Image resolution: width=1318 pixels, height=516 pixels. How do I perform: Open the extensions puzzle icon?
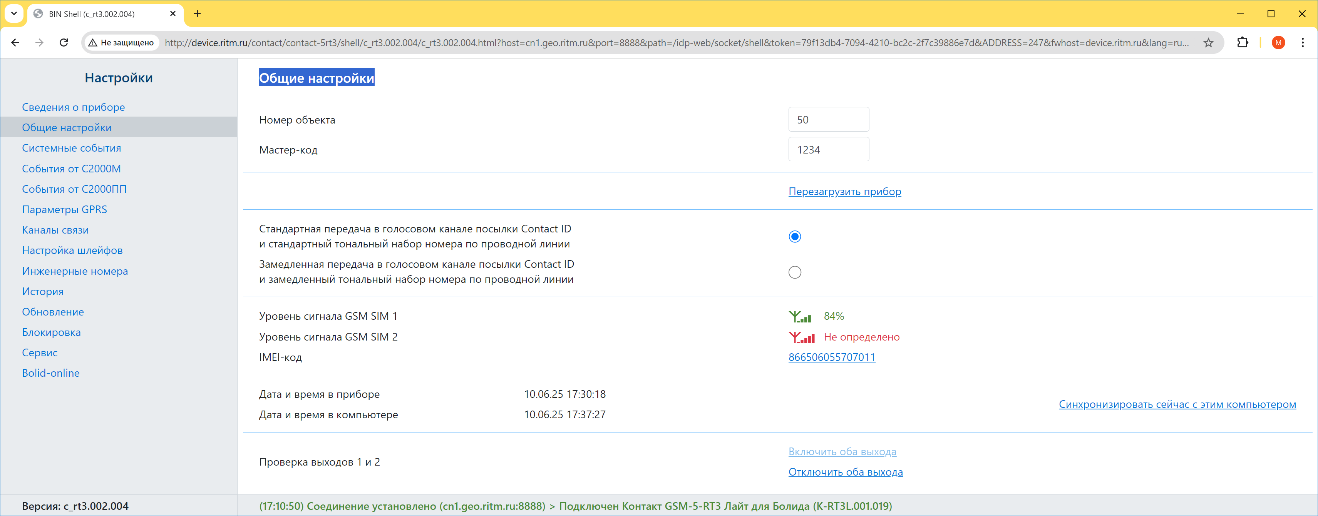coord(1243,42)
